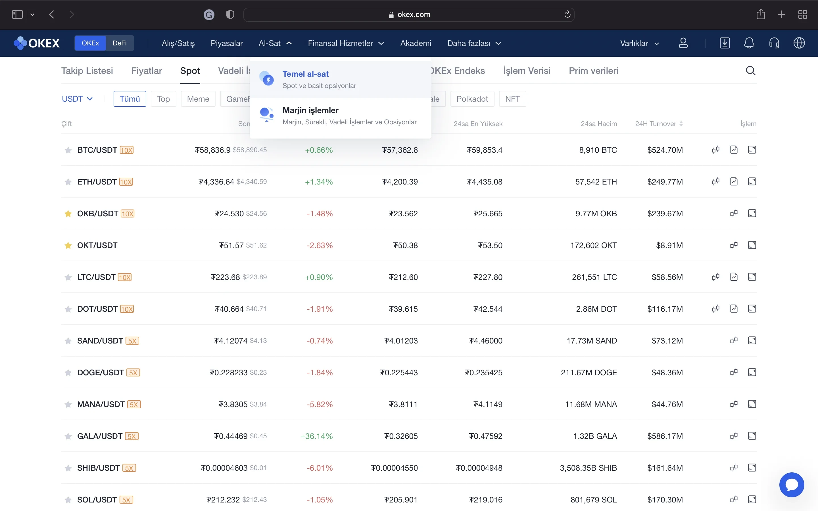Image resolution: width=818 pixels, height=511 pixels.
Task: Open candlestick trade icon for GALA/USDT
Action: pos(734,436)
